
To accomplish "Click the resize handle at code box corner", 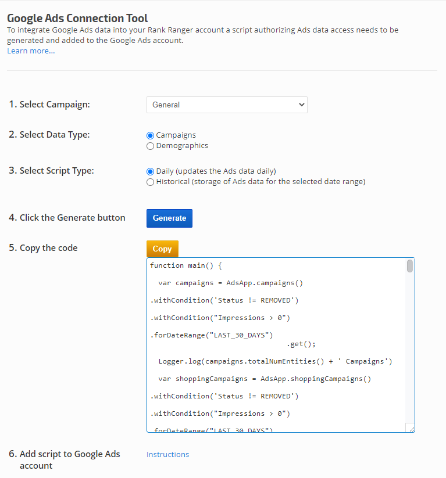I will (411, 429).
